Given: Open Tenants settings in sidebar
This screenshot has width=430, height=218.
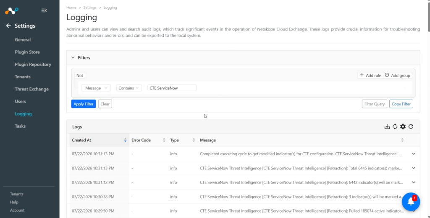Looking at the screenshot, I should click(x=23, y=77).
